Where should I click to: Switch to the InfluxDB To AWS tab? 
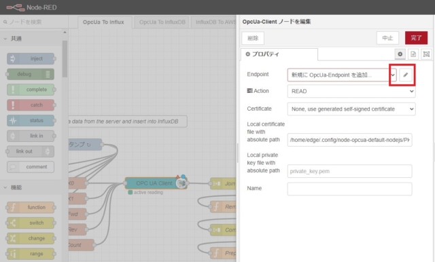point(214,22)
